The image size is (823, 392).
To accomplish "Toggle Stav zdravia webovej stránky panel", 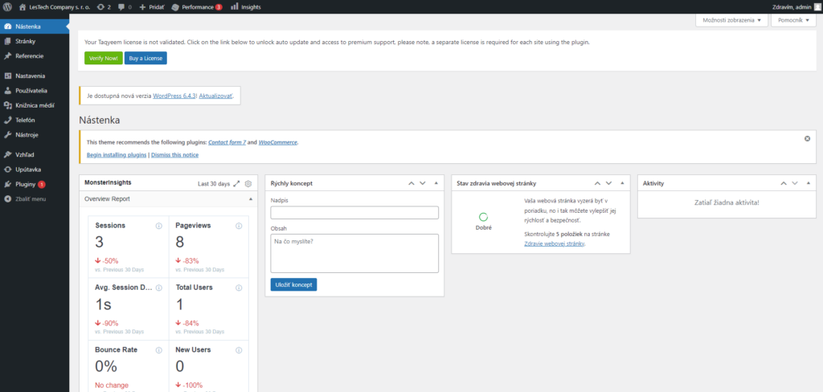I will [x=622, y=183].
